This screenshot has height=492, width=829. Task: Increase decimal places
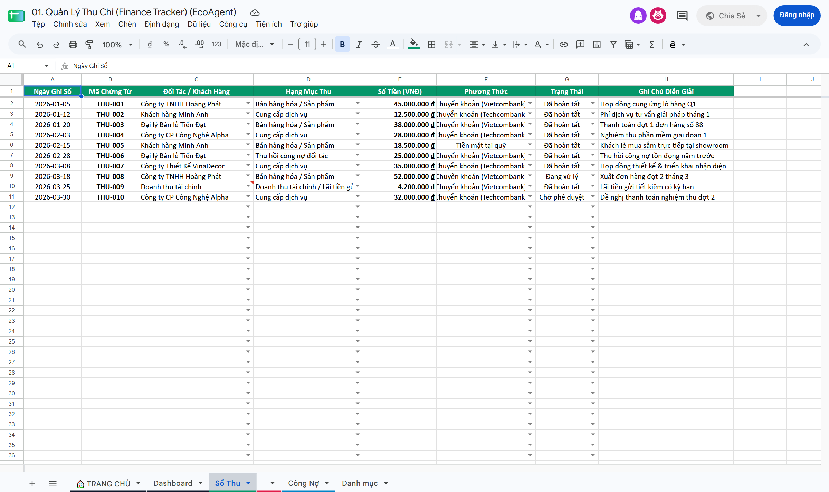pos(199,45)
